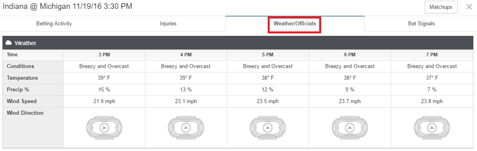The image size is (477, 151).
Task: Click the Wind Direction row label
Action: click(25, 113)
